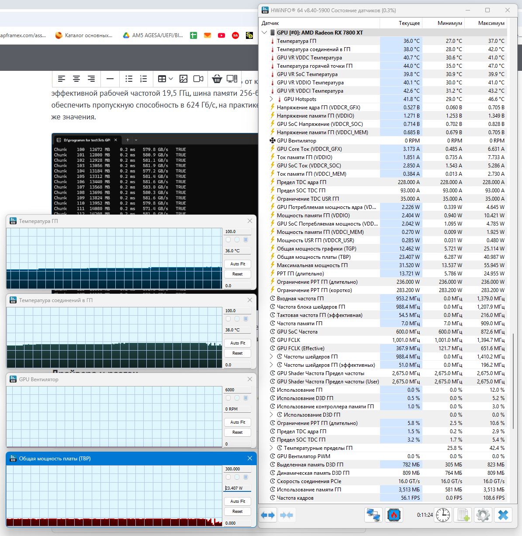
Task: Open HWiNFO sensor settings gear
Action: pos(483,515)
